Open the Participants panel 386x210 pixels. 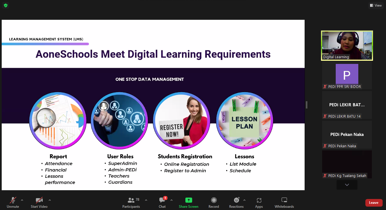pyautogui.click(x=131, y=202)
